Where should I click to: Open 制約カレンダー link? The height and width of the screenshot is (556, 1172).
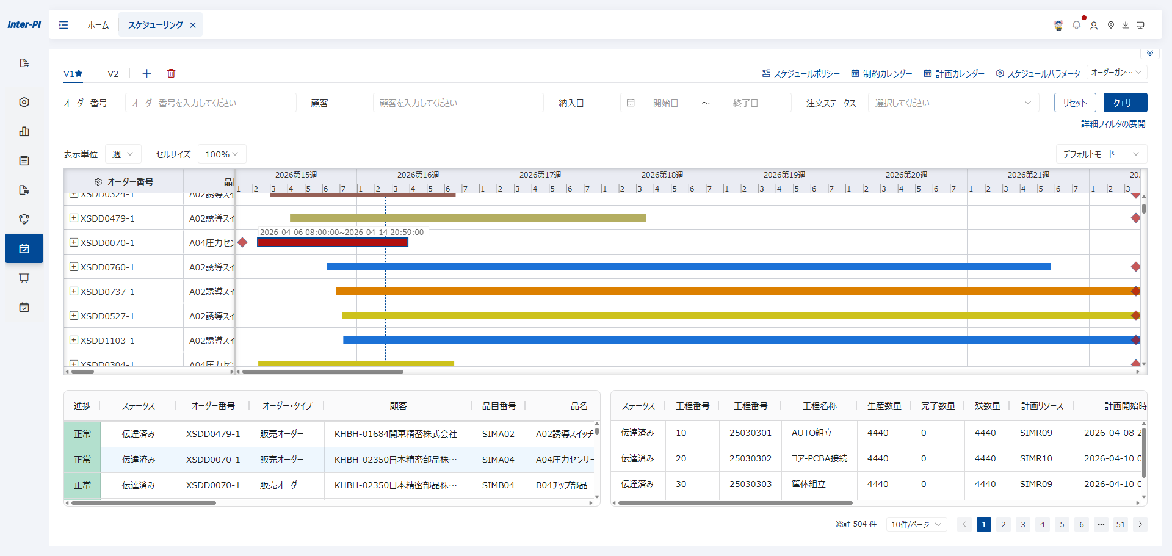click(881, 73)
